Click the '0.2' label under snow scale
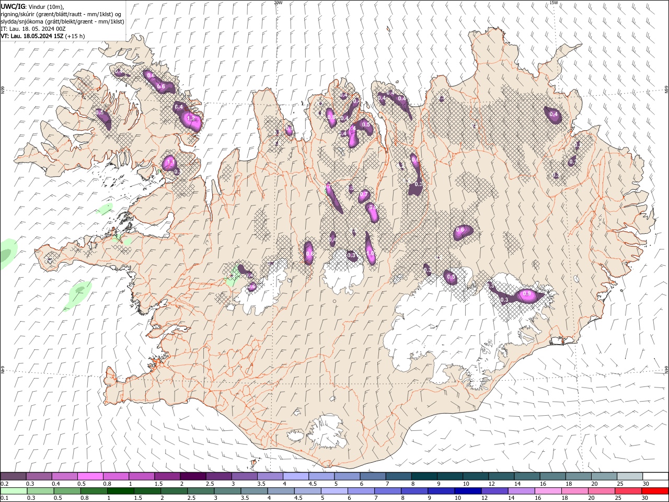 click(x=5, y=484)
